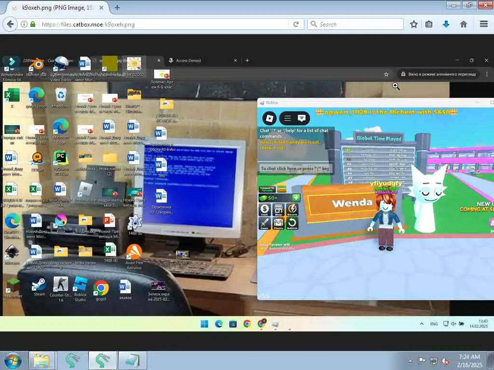Click the catbox.moe URL address field
The width and height of the screenshot is (494, 370).
tap(164, 24)
